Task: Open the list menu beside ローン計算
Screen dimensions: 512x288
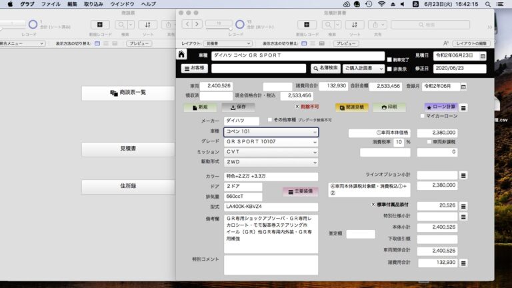Action: (463, 108)
